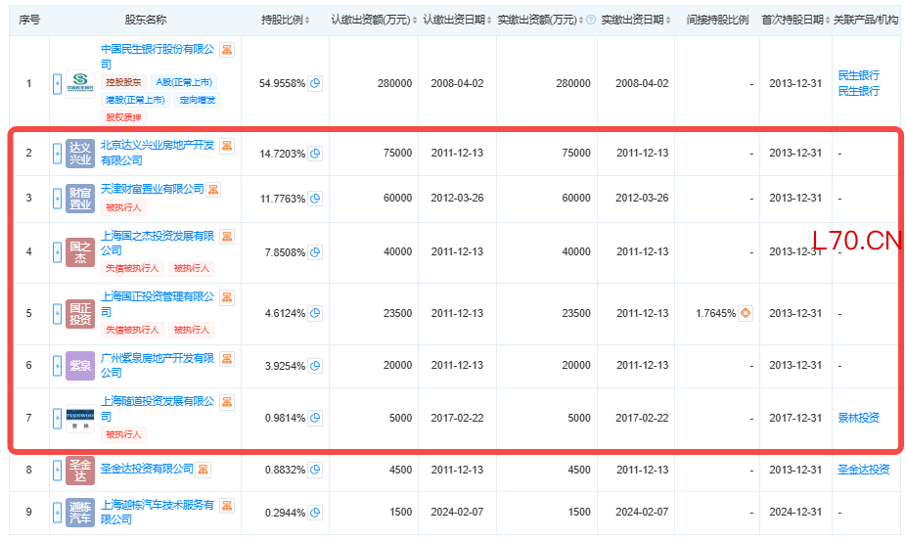Open 上海随道投资发展有限公司 company link

tap(158, 408)
